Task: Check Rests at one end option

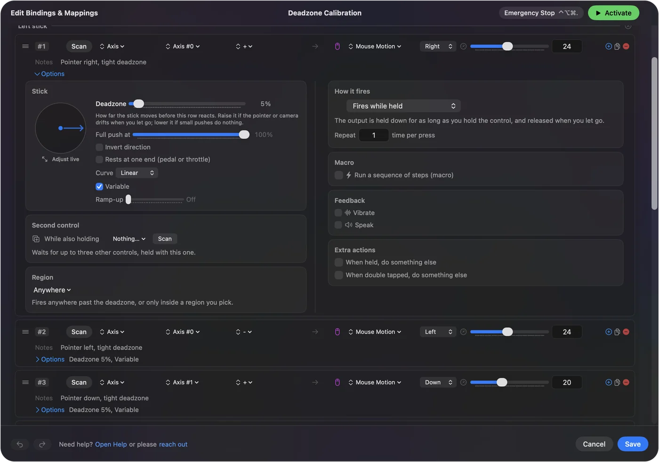Action: point(99,160)
